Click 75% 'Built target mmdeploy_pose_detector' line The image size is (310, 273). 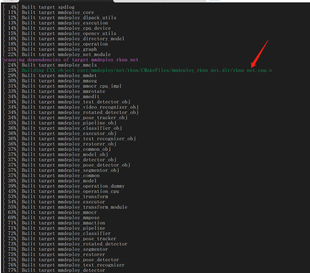coord(61,260)
